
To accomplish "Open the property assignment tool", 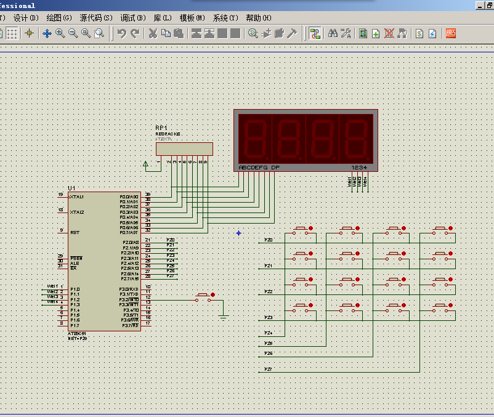I will 346,33.
